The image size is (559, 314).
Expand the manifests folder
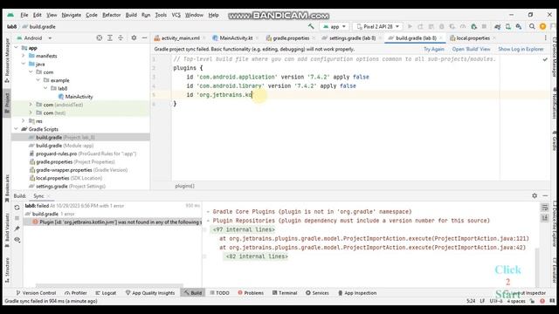point(24,56)
